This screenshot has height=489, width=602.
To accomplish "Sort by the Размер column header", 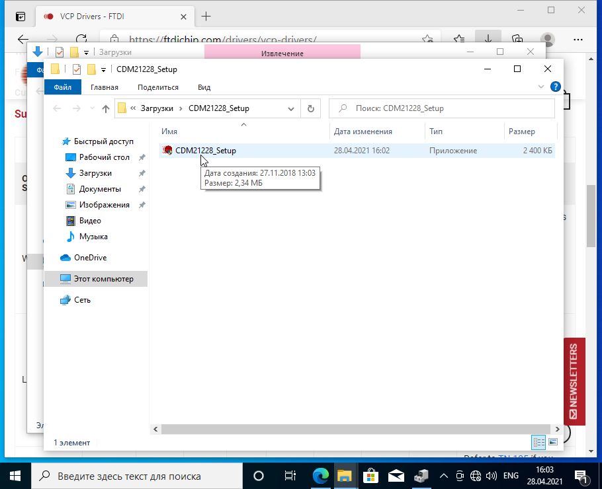I will coord(521,132).
